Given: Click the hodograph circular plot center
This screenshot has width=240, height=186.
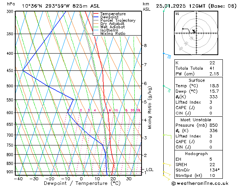Looking at the screenshot, I should pyautogui.click(x=197, y=33).
